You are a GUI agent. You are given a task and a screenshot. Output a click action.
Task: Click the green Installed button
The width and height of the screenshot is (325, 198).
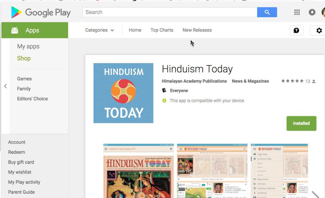[x=301, y=123]
